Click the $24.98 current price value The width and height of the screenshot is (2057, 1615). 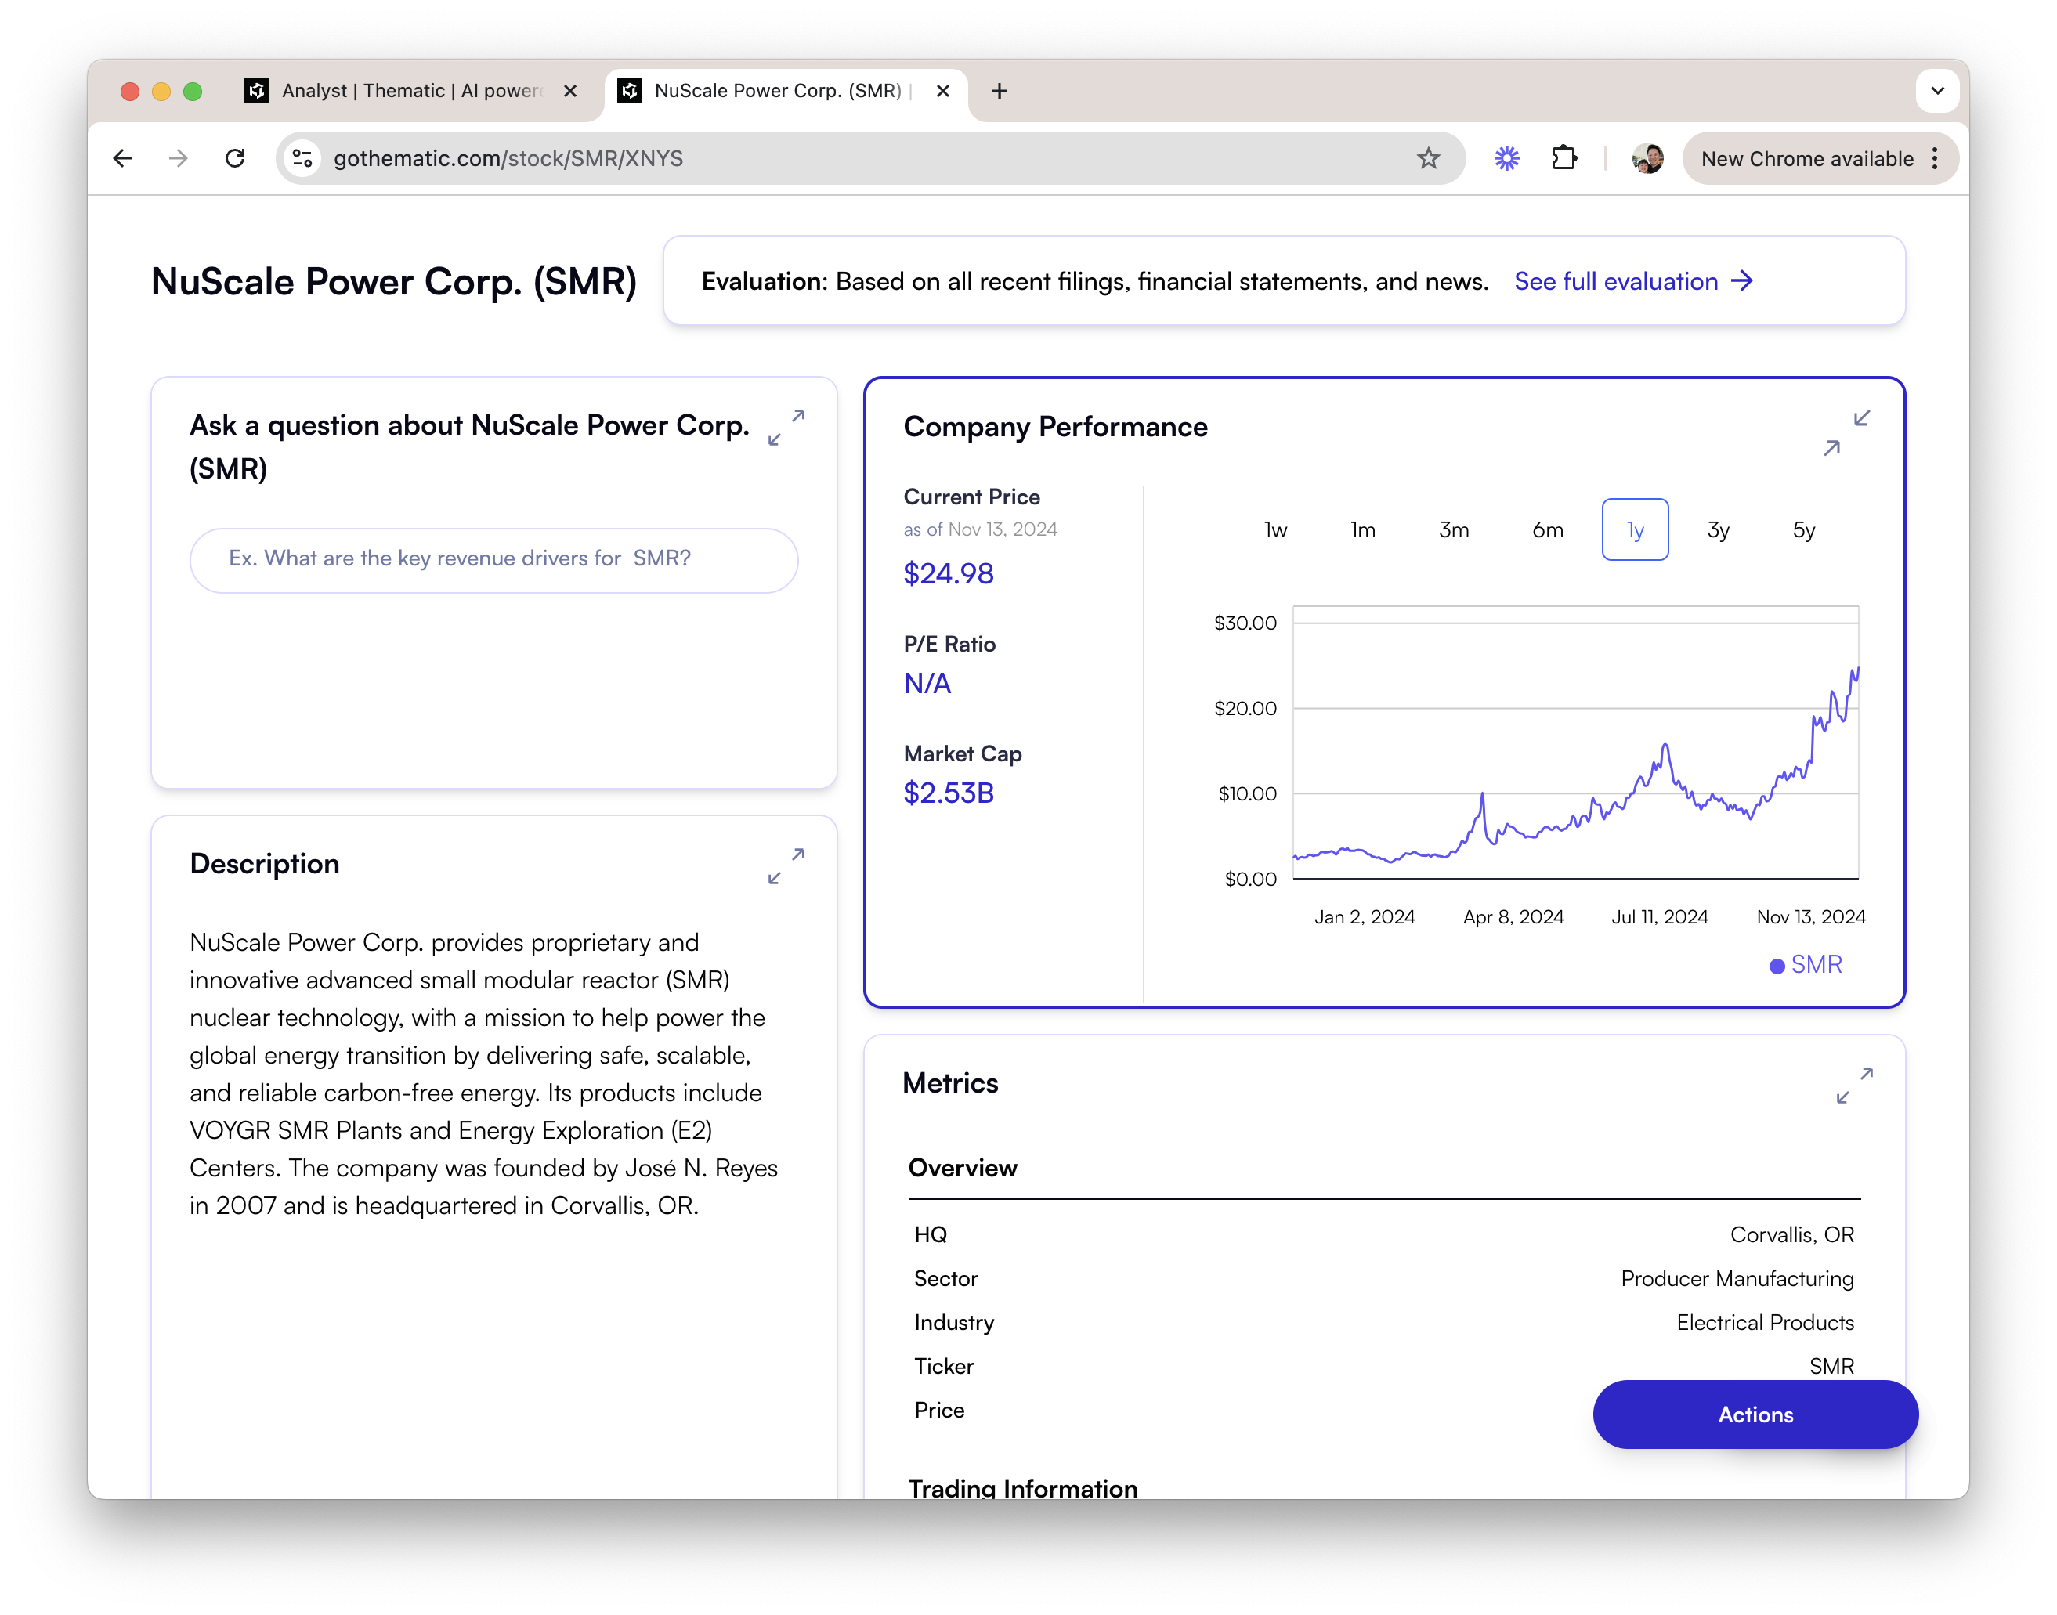click(x=948, y=573)
